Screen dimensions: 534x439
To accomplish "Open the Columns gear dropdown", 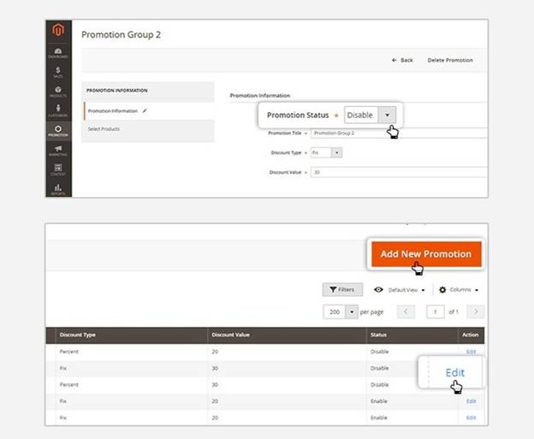I will pos(460,290).
